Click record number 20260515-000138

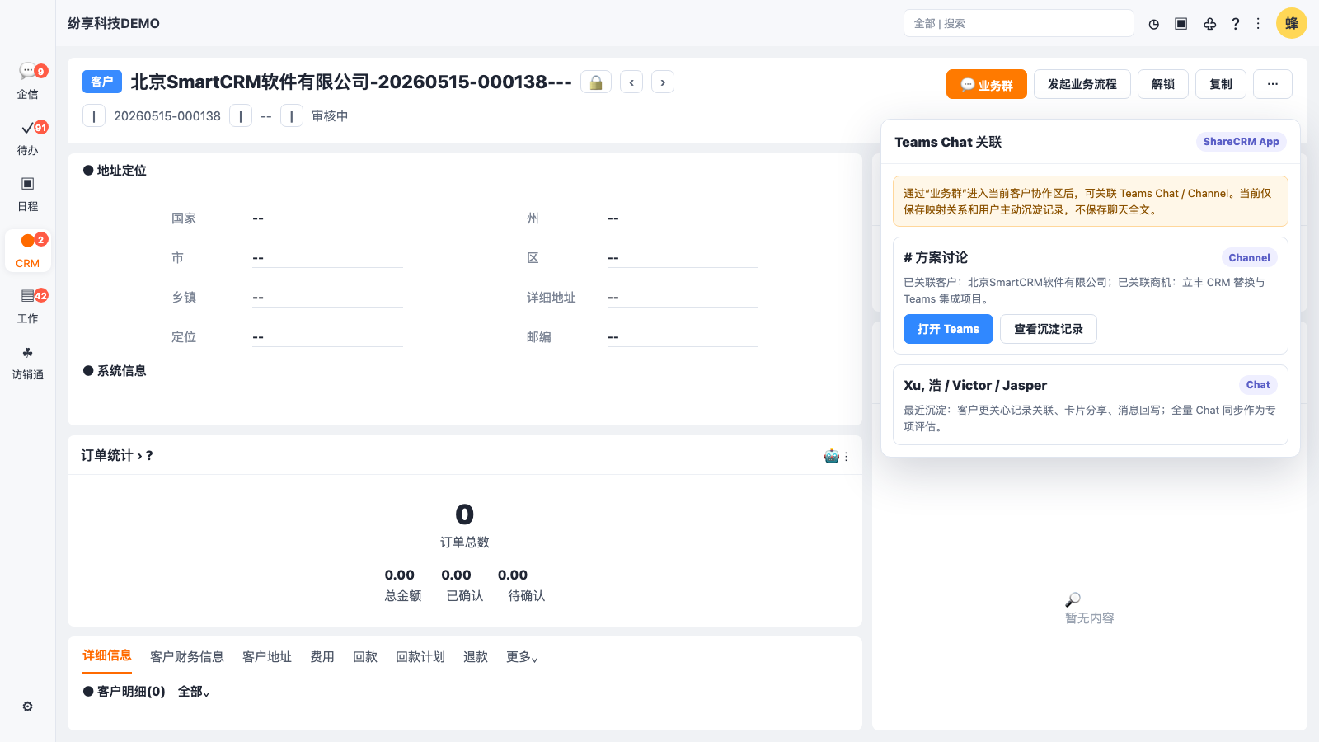tap(167, 116)
